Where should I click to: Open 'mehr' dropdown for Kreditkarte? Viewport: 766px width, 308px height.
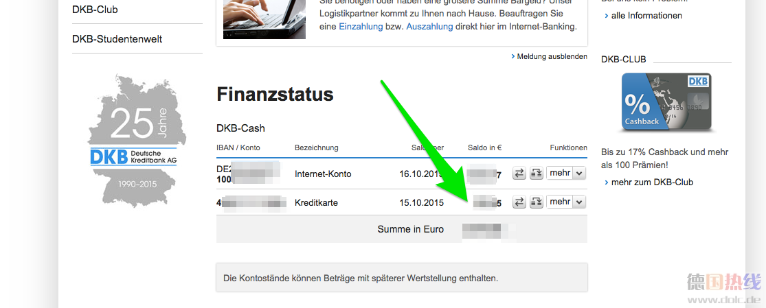(x=566, y=202)
